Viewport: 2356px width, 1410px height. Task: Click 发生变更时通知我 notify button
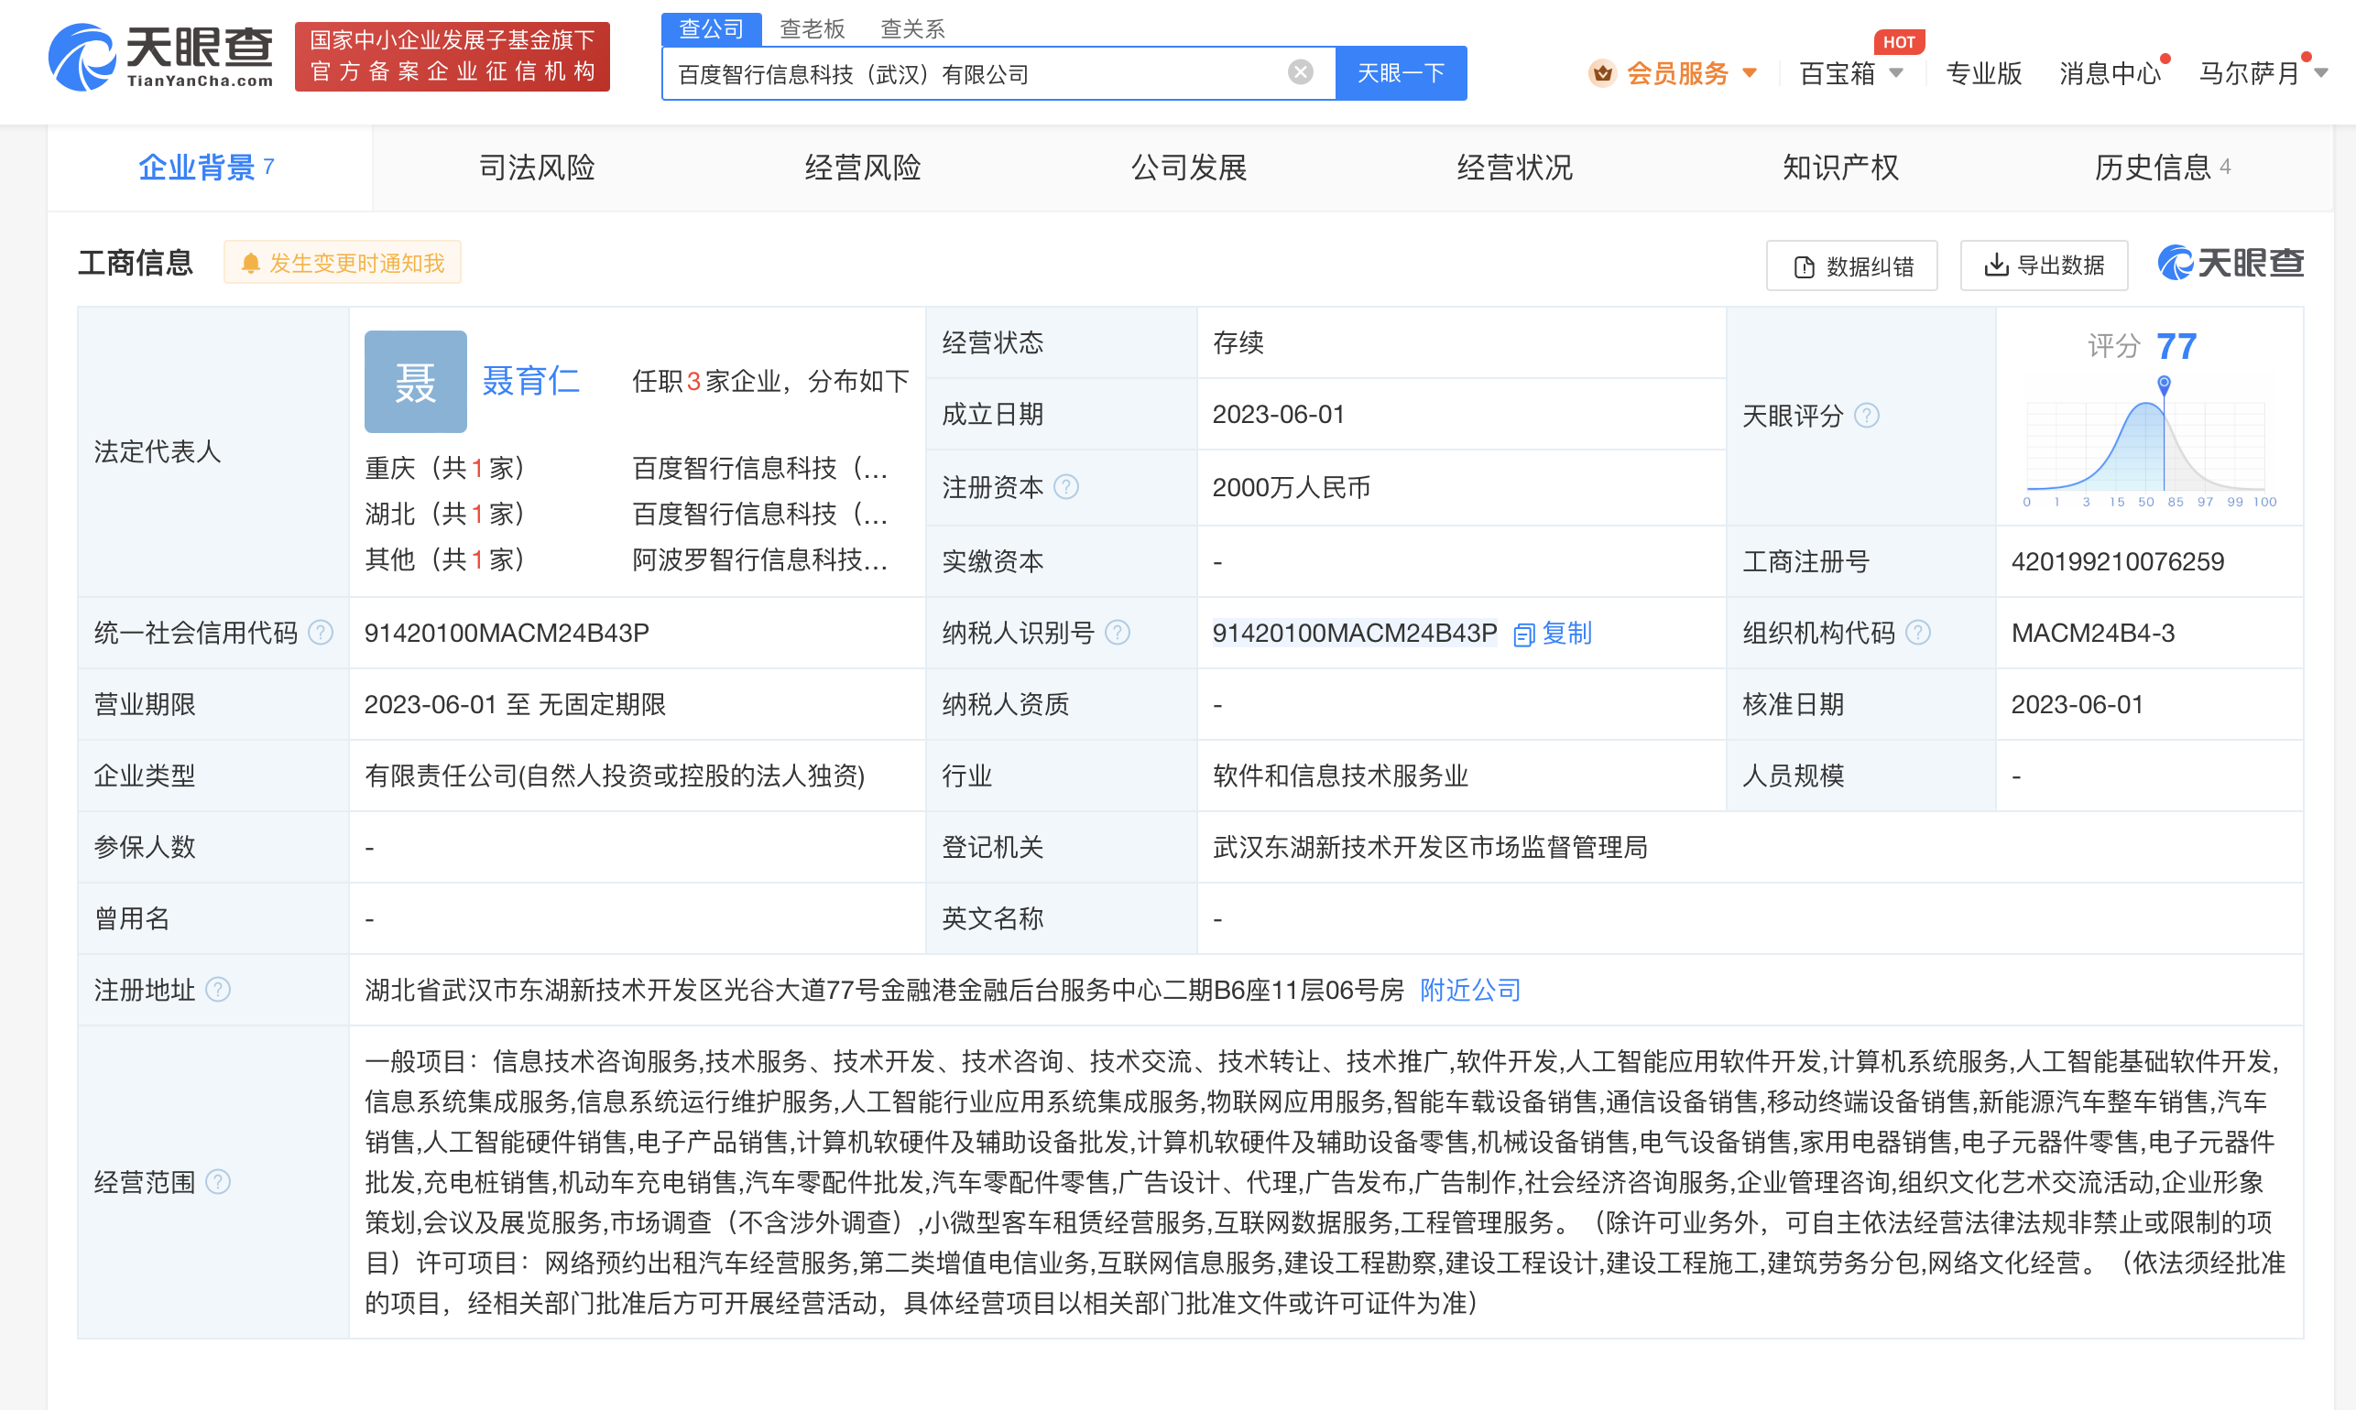coord(343,263)
